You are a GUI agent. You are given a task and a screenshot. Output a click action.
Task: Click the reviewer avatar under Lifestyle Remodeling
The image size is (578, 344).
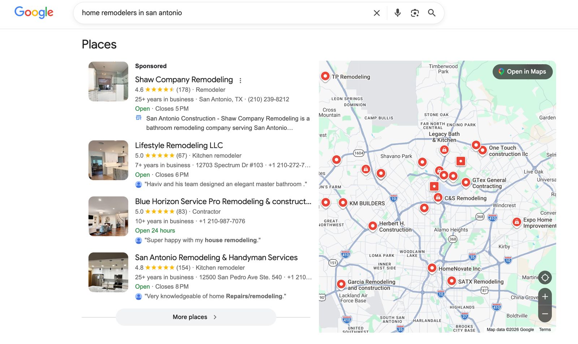point(138,184)
